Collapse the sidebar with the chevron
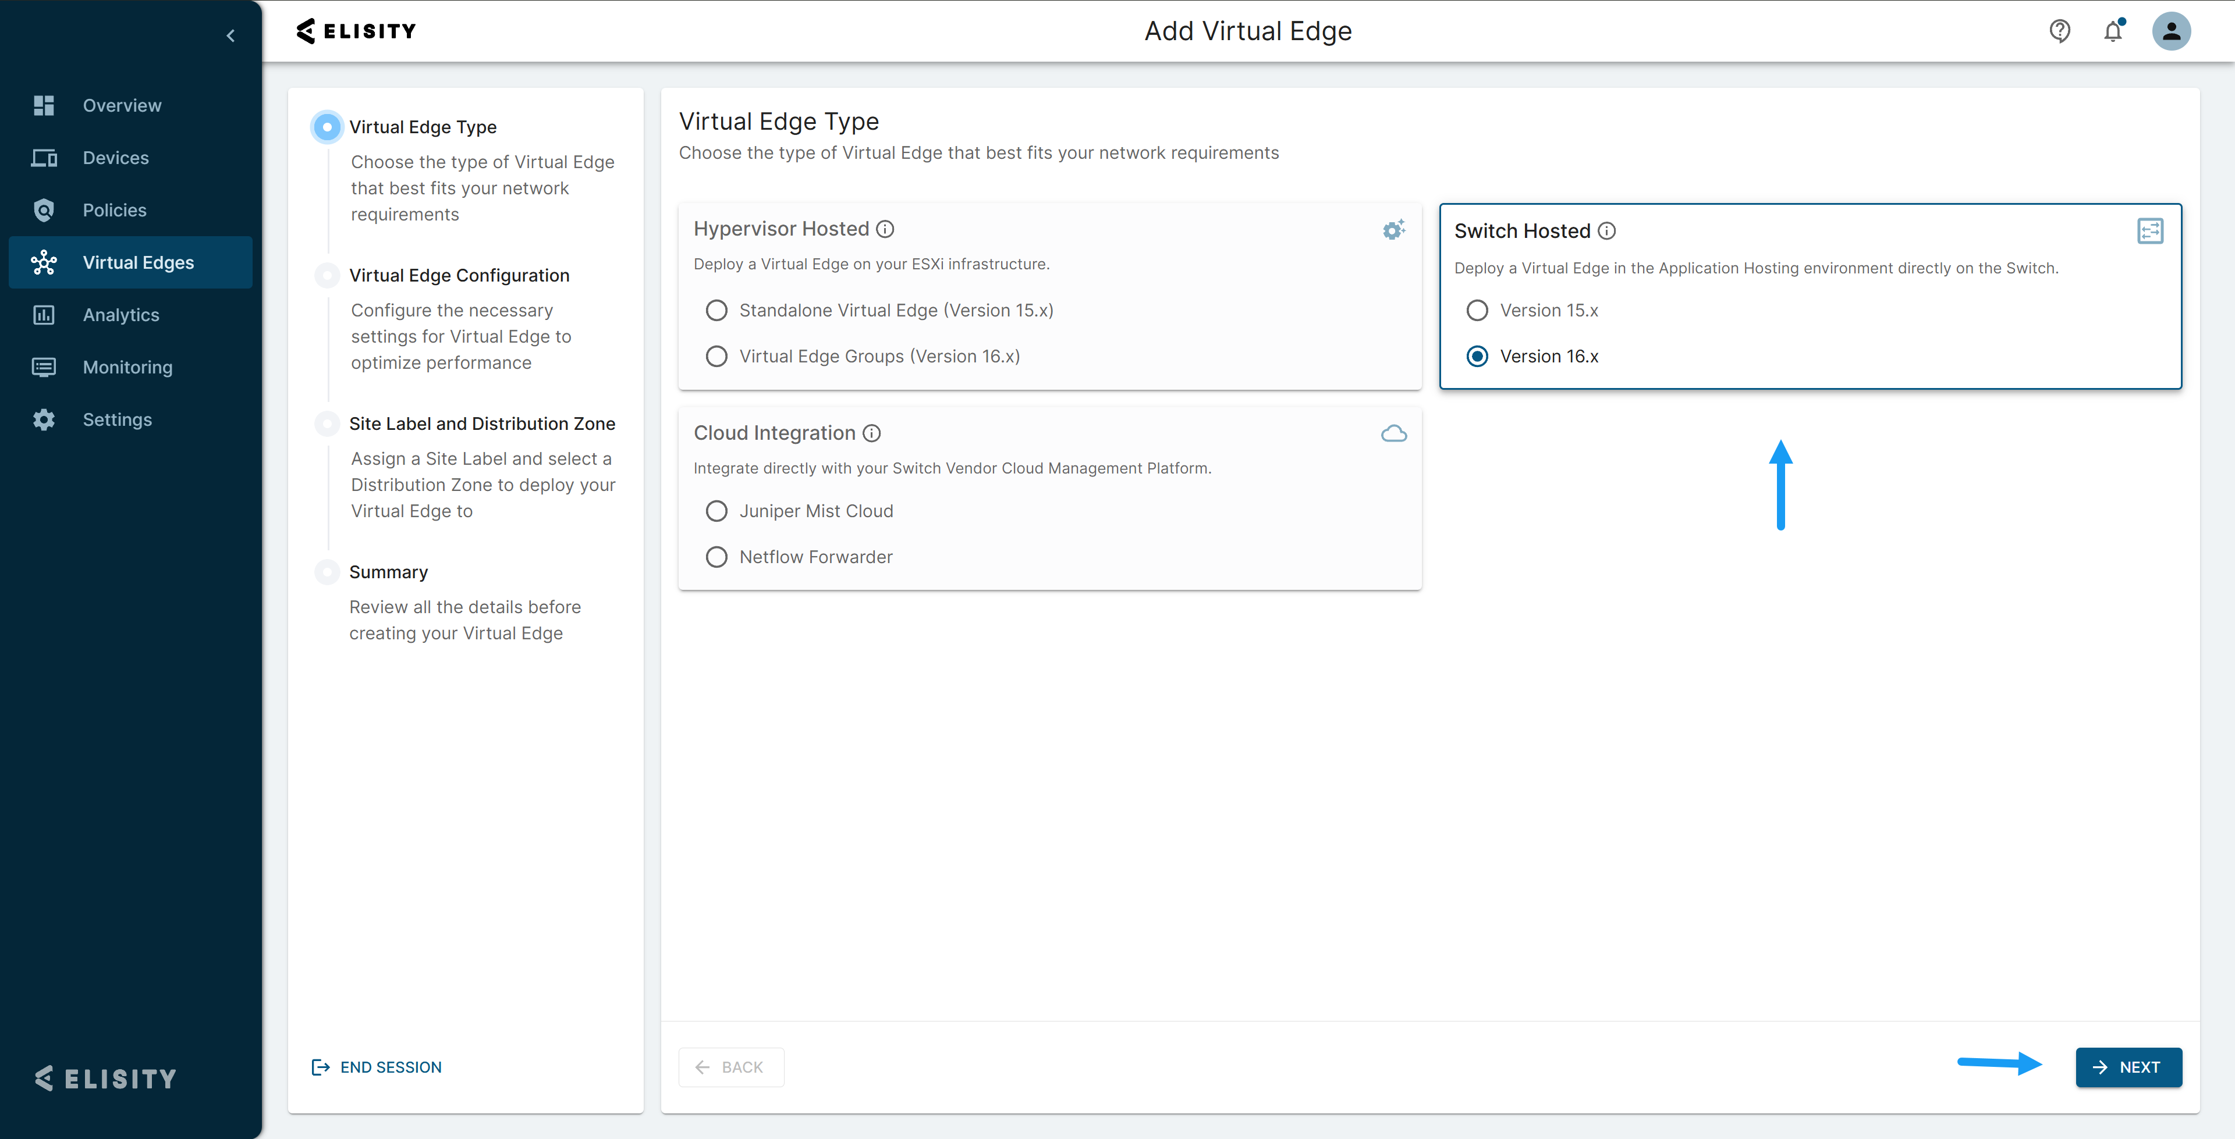This screenshot has width=2235, height=1139. [x=231, y=35]
